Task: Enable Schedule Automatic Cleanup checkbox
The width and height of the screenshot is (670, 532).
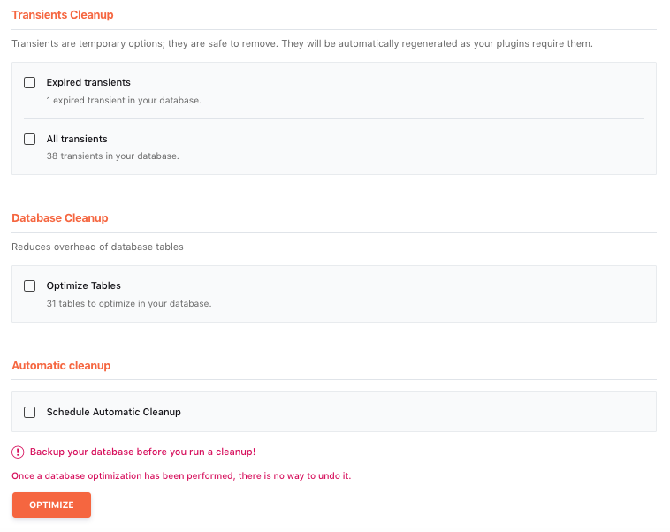Action: [29, 412]
